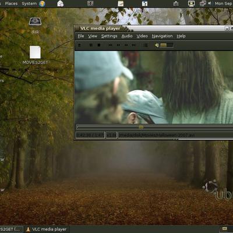Click the notes launcher icon in top panel
This screenshot has height=233, width=233.
click(121, 3)
